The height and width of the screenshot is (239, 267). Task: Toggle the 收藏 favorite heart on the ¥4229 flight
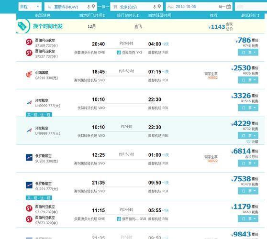pyautogui.click(x=248, y=141)
